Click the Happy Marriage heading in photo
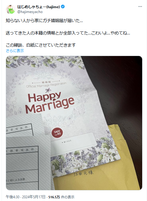147x201 pixels. [49, 102]
